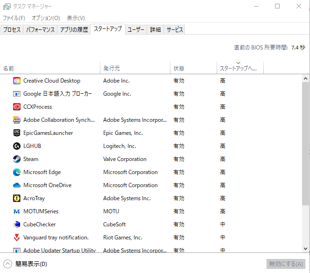
Task: Switch to the ユーザー tab
Action: tap(136, 30)
